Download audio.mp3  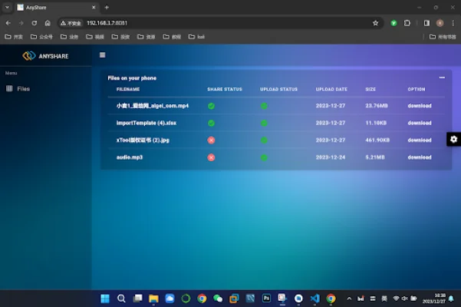(419, 157)
